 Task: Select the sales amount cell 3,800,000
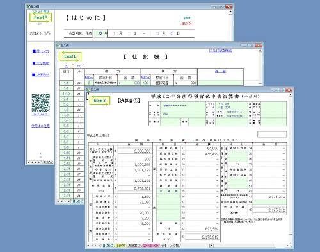point(134,151)
